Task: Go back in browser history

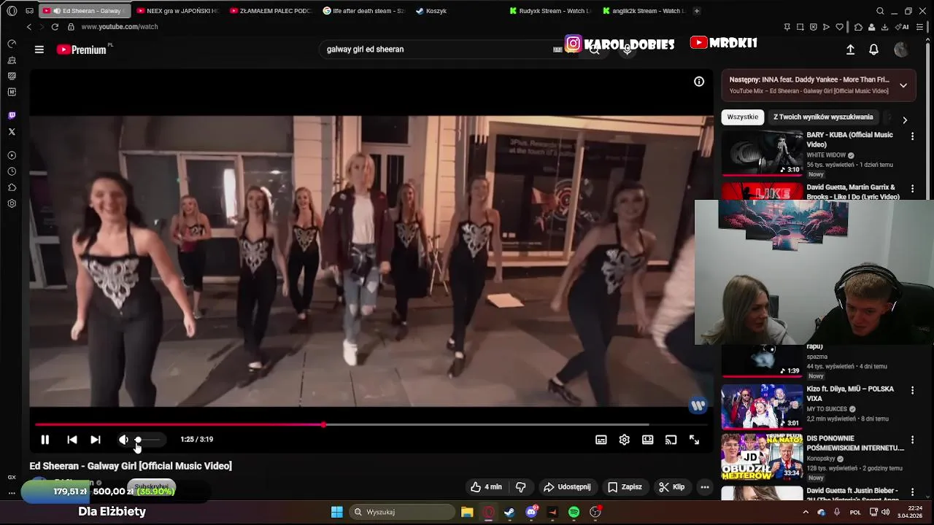Action: click(29, 27)
